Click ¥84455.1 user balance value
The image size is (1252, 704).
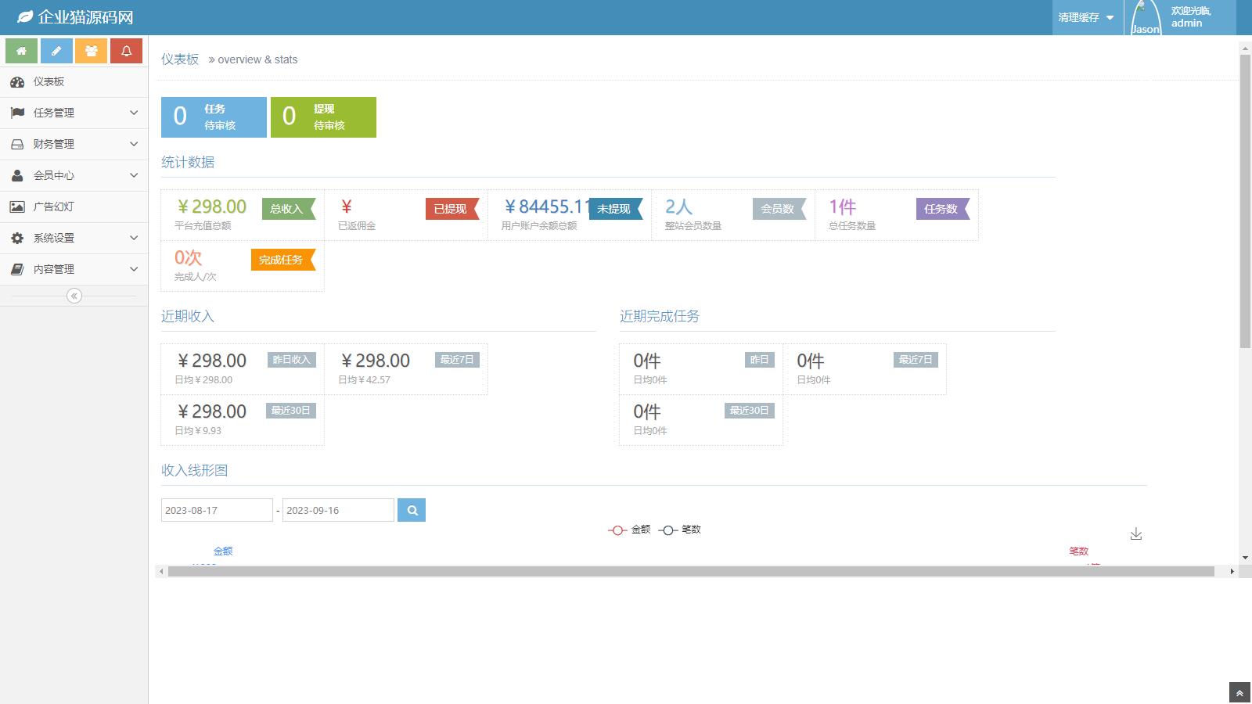coord(545,207)
